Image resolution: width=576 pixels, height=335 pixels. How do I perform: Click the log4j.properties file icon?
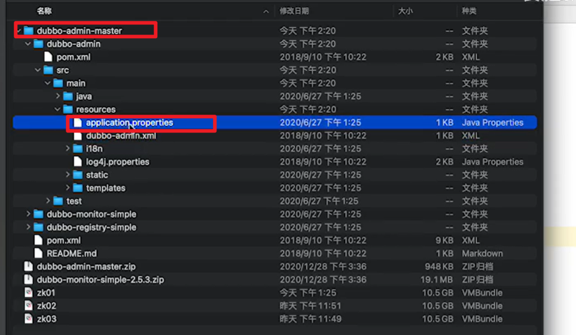click(x=78, y=162)
